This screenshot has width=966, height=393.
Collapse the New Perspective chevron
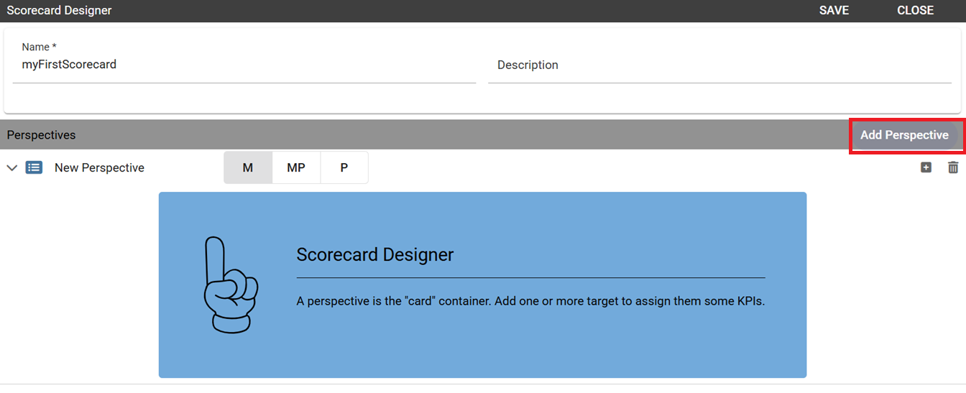12,167
